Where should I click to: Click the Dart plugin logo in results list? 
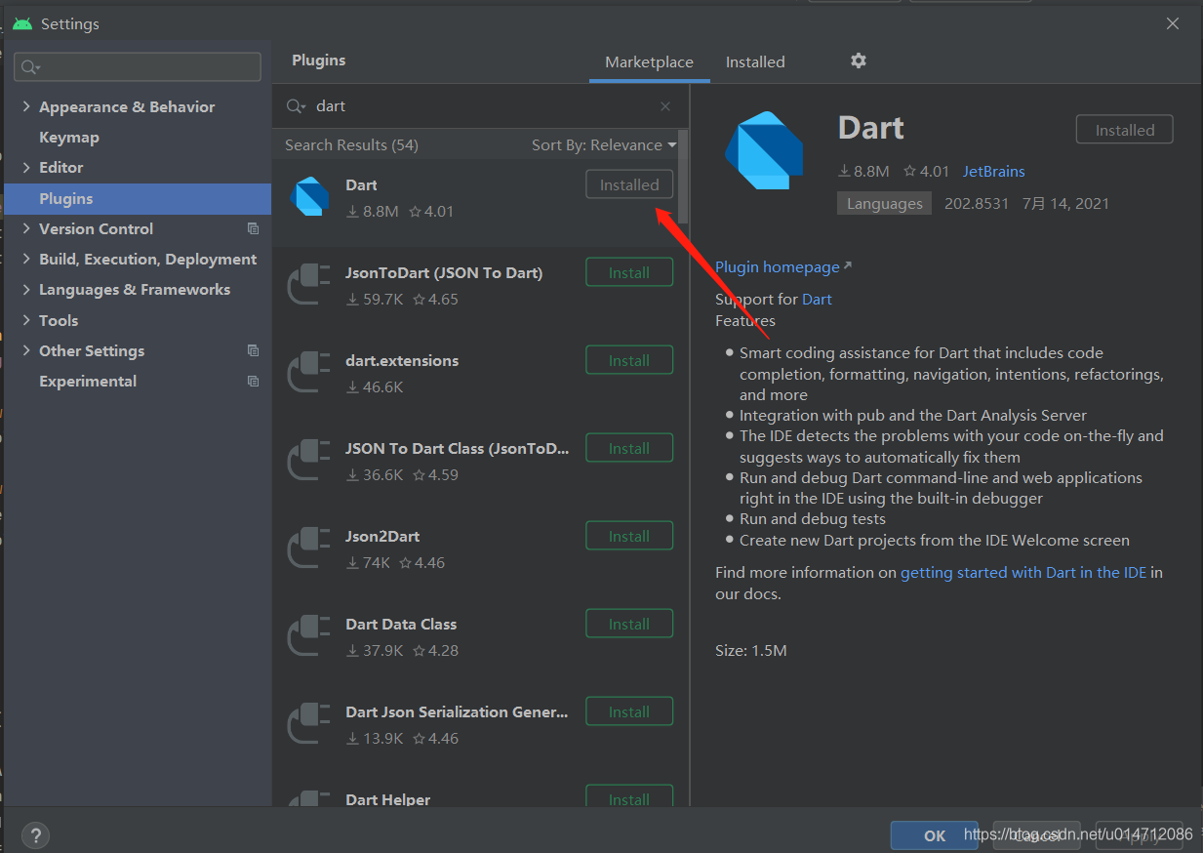pyautogui.click(x=309, y=196)
